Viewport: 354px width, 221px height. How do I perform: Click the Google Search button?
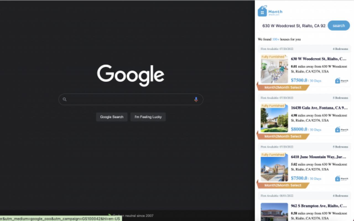tap(112, 117)
